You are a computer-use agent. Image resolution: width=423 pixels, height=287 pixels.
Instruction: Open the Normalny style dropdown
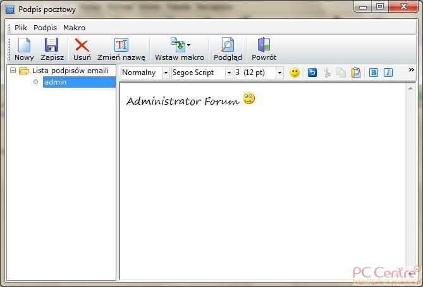click(166, 73)
